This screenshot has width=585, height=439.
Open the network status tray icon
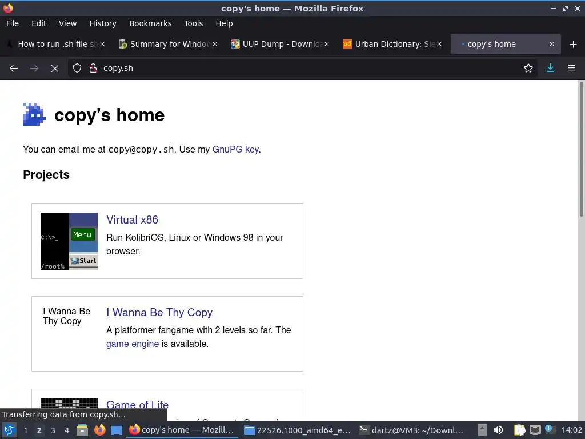535,430
